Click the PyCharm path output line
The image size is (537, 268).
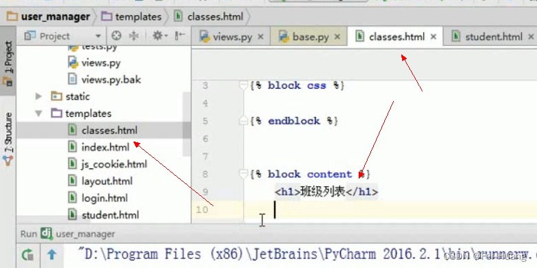[307, 255]
